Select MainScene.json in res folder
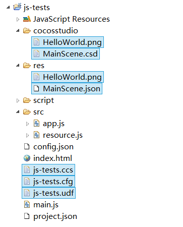 (67, 89)
